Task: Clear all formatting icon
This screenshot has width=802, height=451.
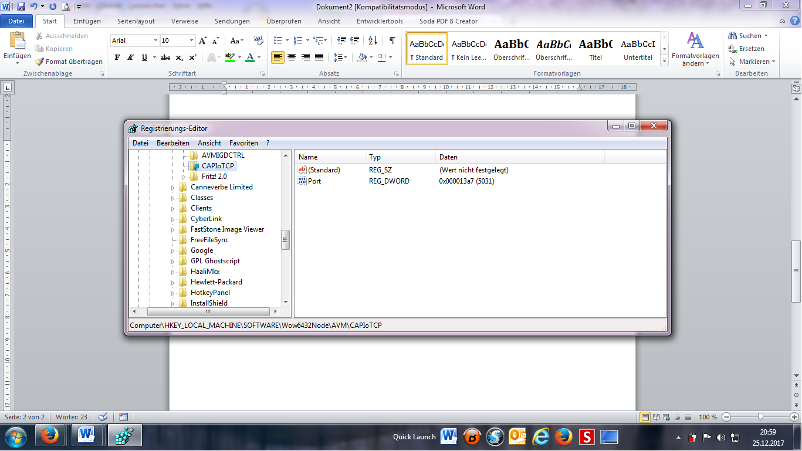Action: [258, 40]
